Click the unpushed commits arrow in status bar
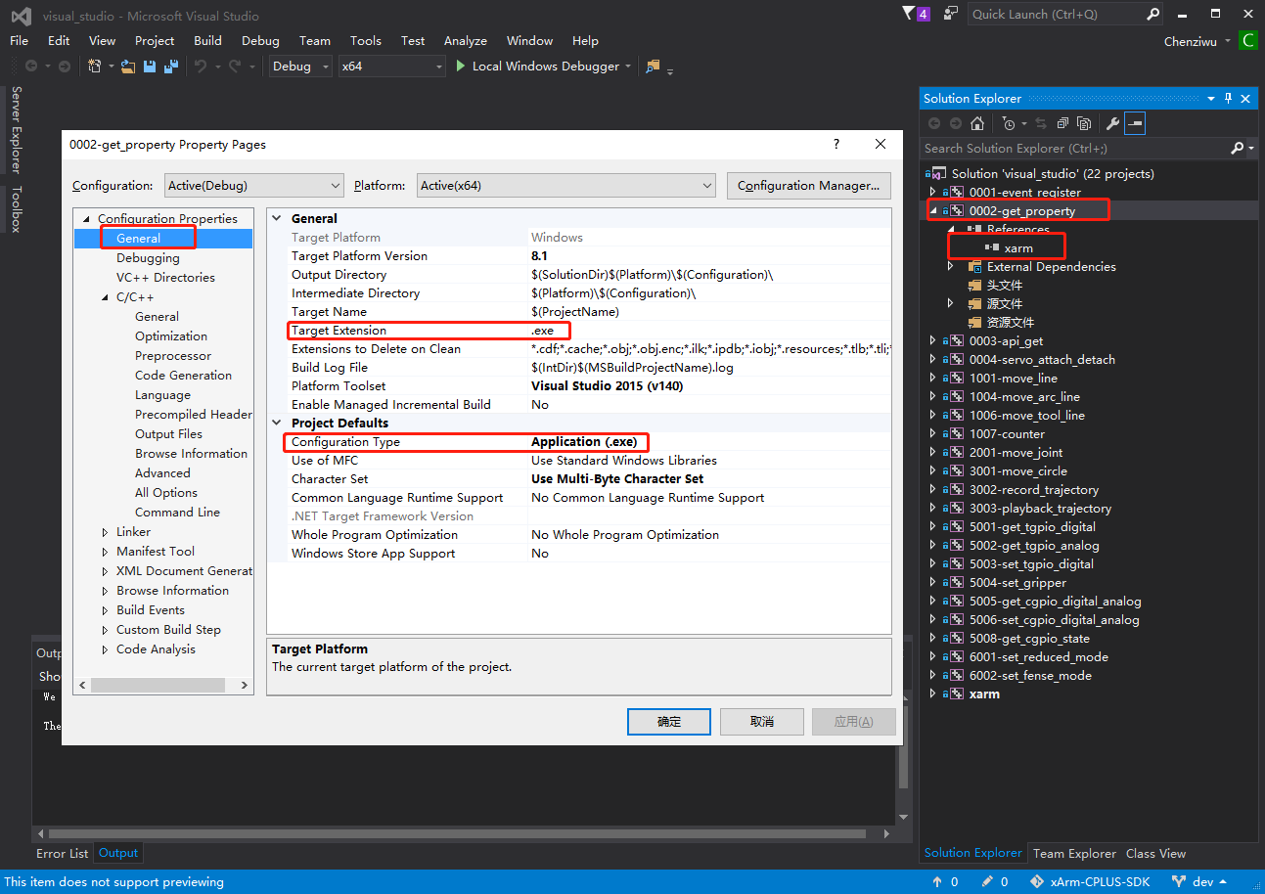The width and height of the screenshot is (1265, 894). (x=937, y=881)
